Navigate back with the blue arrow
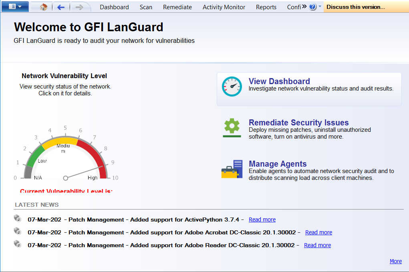Viewport: 409px width, 272px height. [61, 7]
